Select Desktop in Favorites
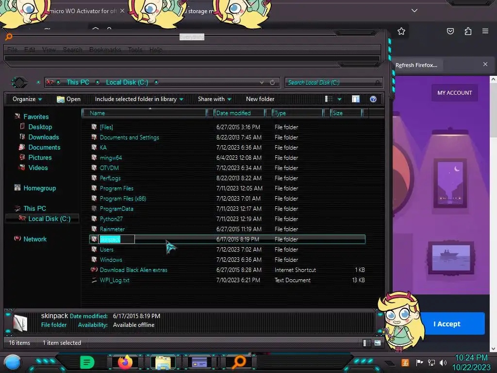The width and height of the screenshot is (497, 373). click(40, 127)
